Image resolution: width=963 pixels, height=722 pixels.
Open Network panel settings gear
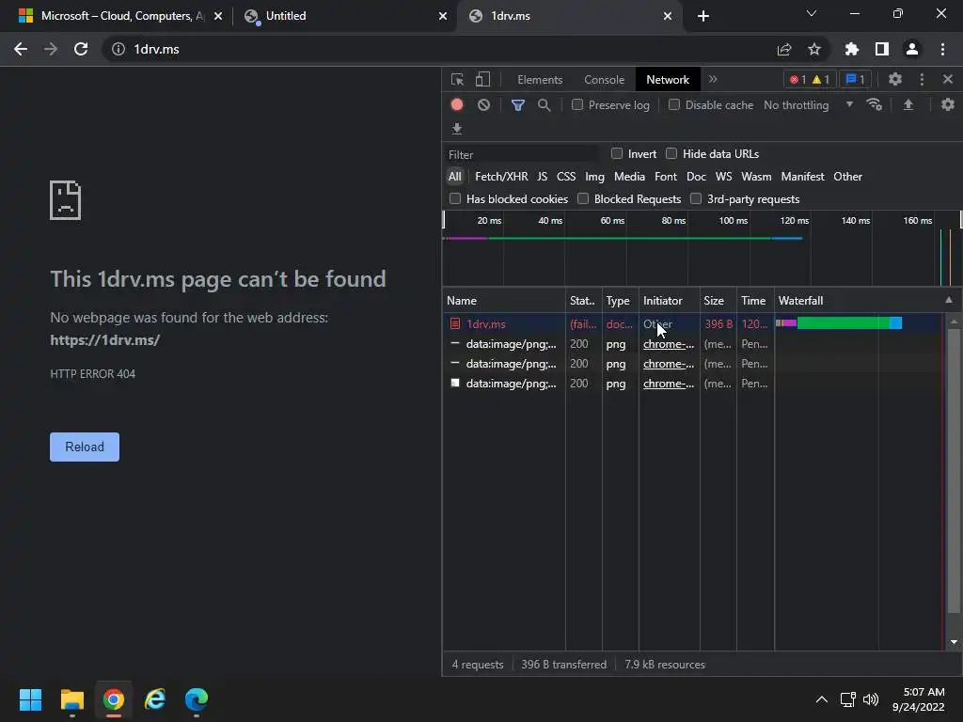tap(948, 105)
